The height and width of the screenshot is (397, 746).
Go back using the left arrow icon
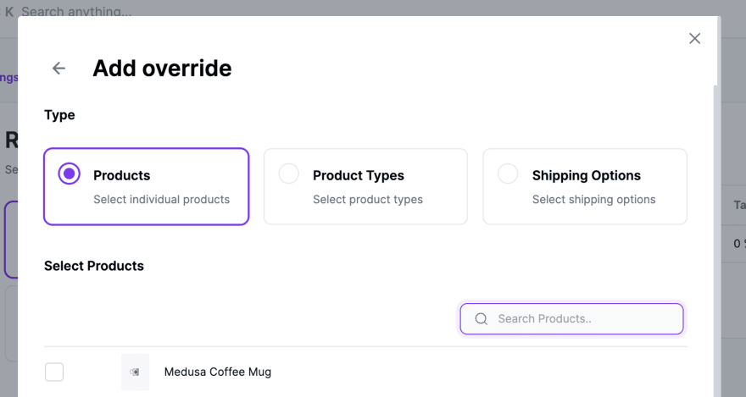click(x=59, y=68)
